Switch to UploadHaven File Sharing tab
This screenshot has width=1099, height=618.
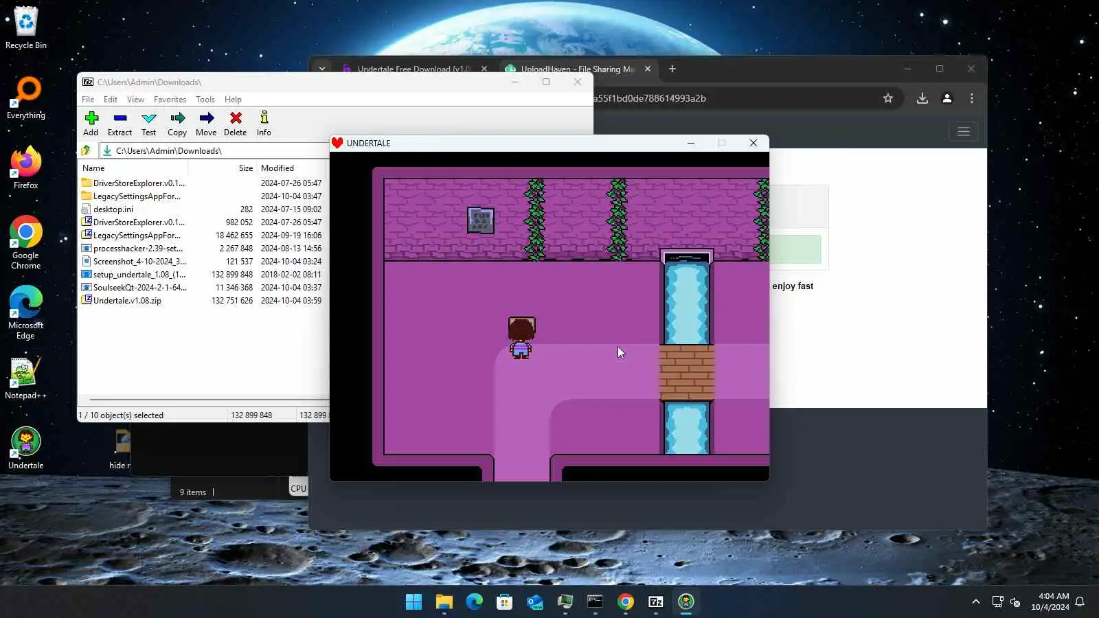578,69
